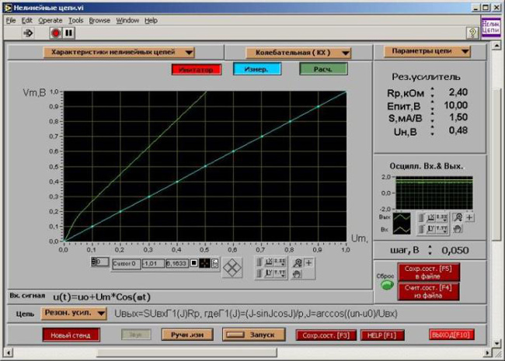Click the black cursor crosshair style icon
This screenshot has width=505, height=361.
(204, 263)
